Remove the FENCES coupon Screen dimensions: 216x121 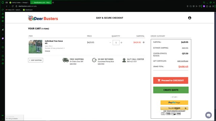156,55
